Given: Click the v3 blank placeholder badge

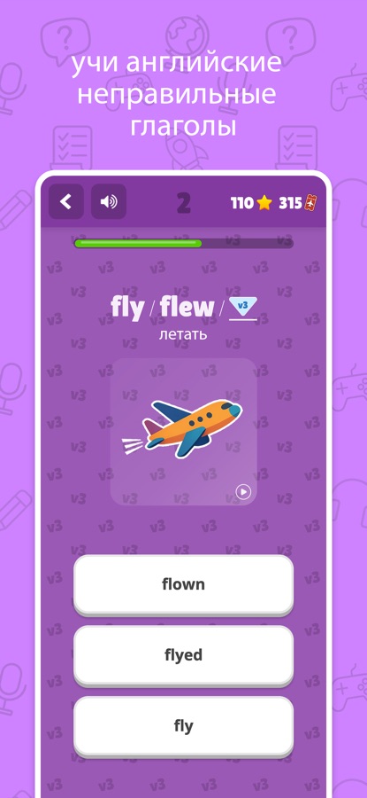Looking at the screenshot, I should click(x=243, y=308).
